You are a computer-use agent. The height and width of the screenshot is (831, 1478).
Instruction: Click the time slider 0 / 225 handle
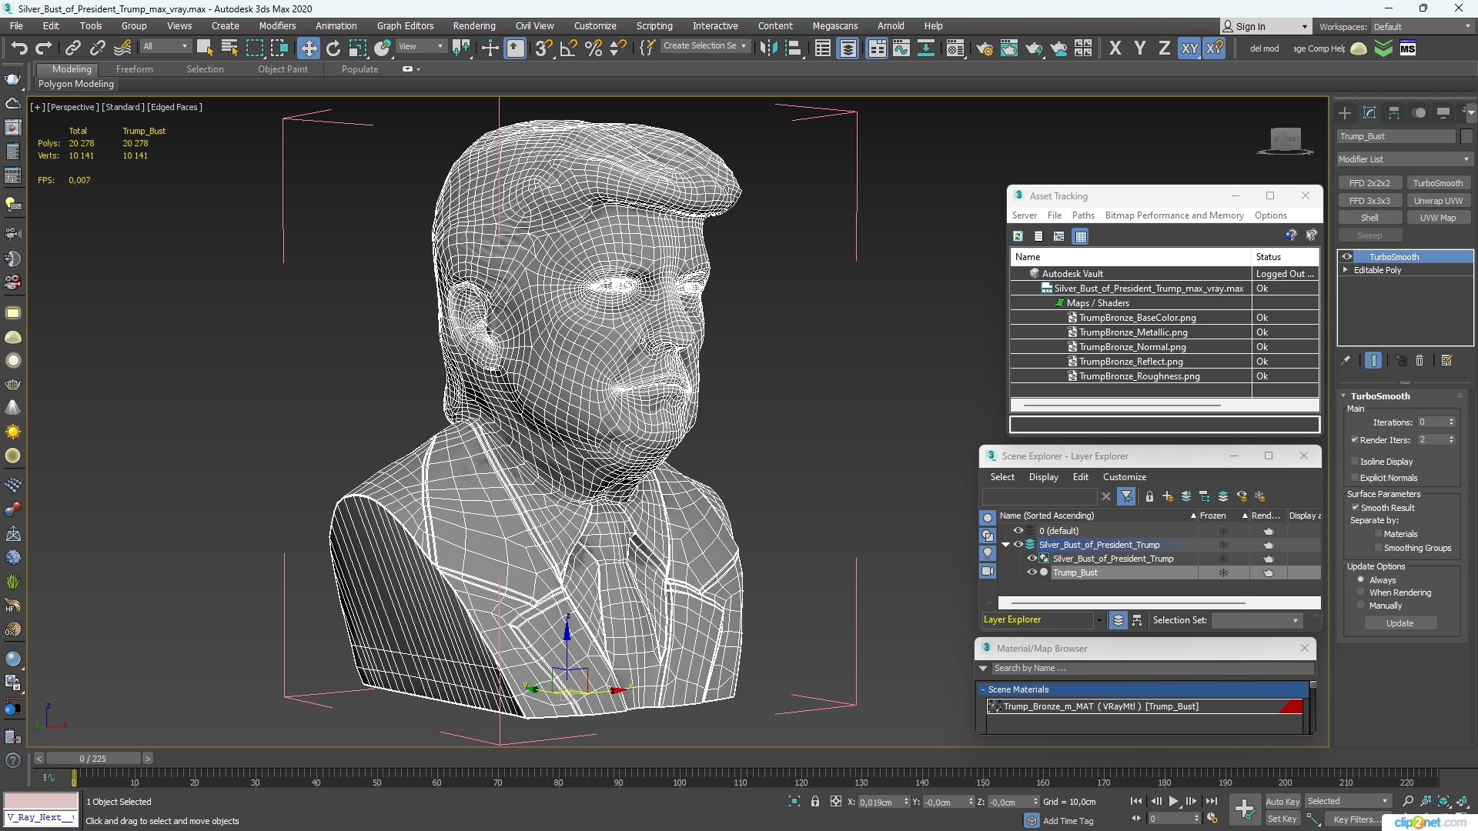point(92,759)
